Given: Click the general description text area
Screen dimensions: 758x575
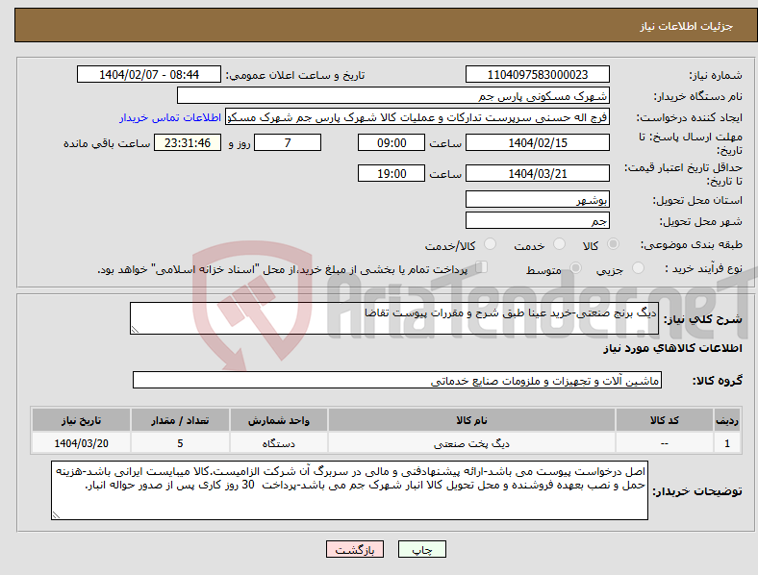Looking at the screenshot, I should coord(394,318).
